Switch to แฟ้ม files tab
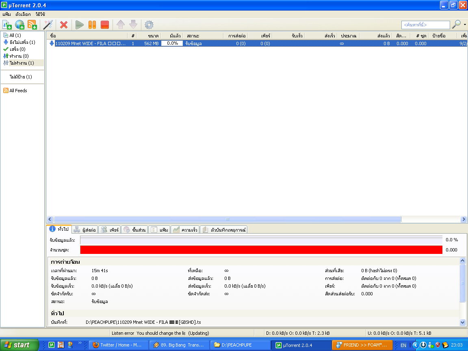Viewport: 468px width, 351px height. 159,230
